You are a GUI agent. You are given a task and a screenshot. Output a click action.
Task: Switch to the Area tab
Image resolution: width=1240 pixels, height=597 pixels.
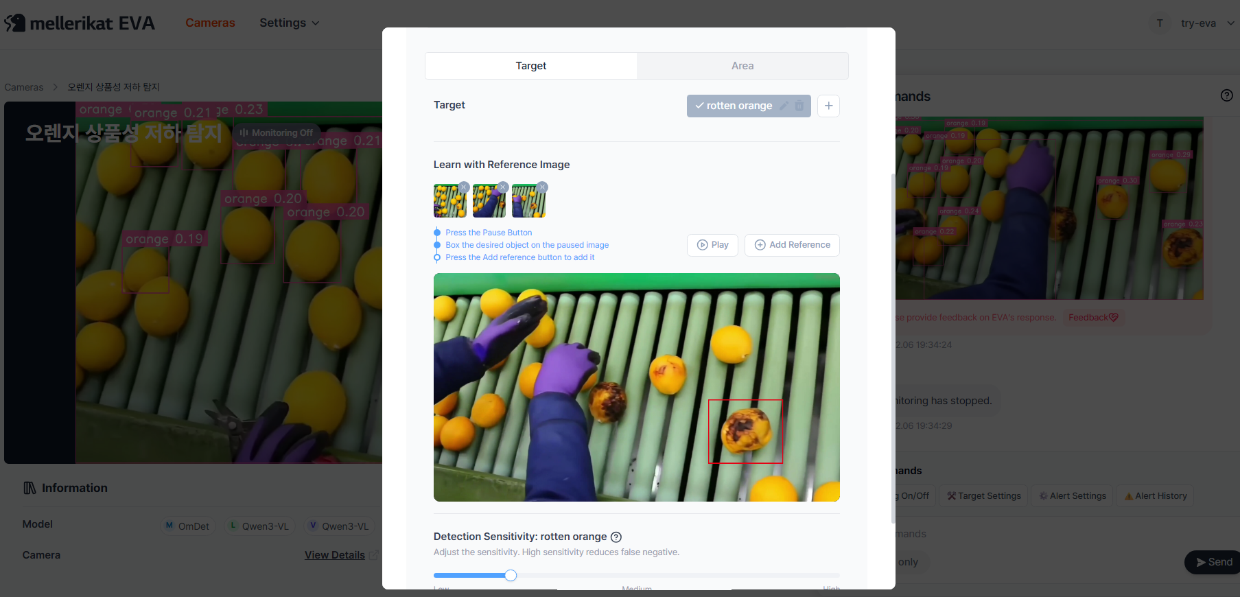click(742, 66)
